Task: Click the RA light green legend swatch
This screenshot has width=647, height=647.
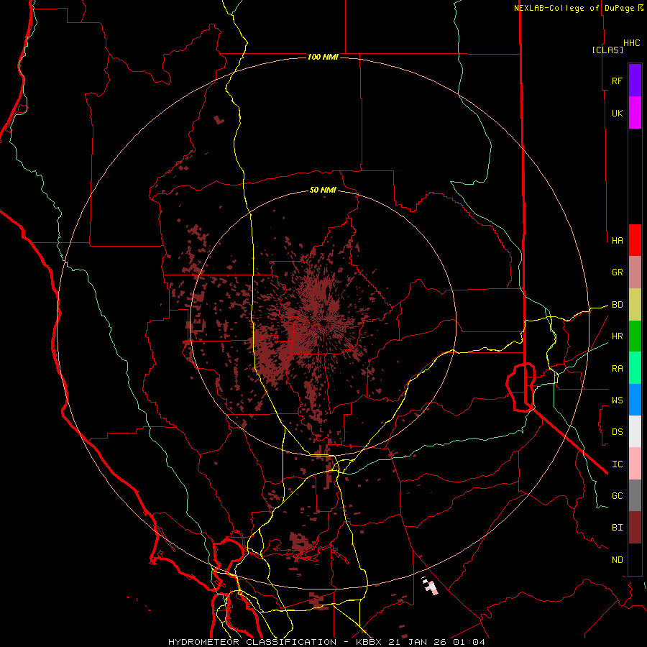Action: [x=635, y=368]
